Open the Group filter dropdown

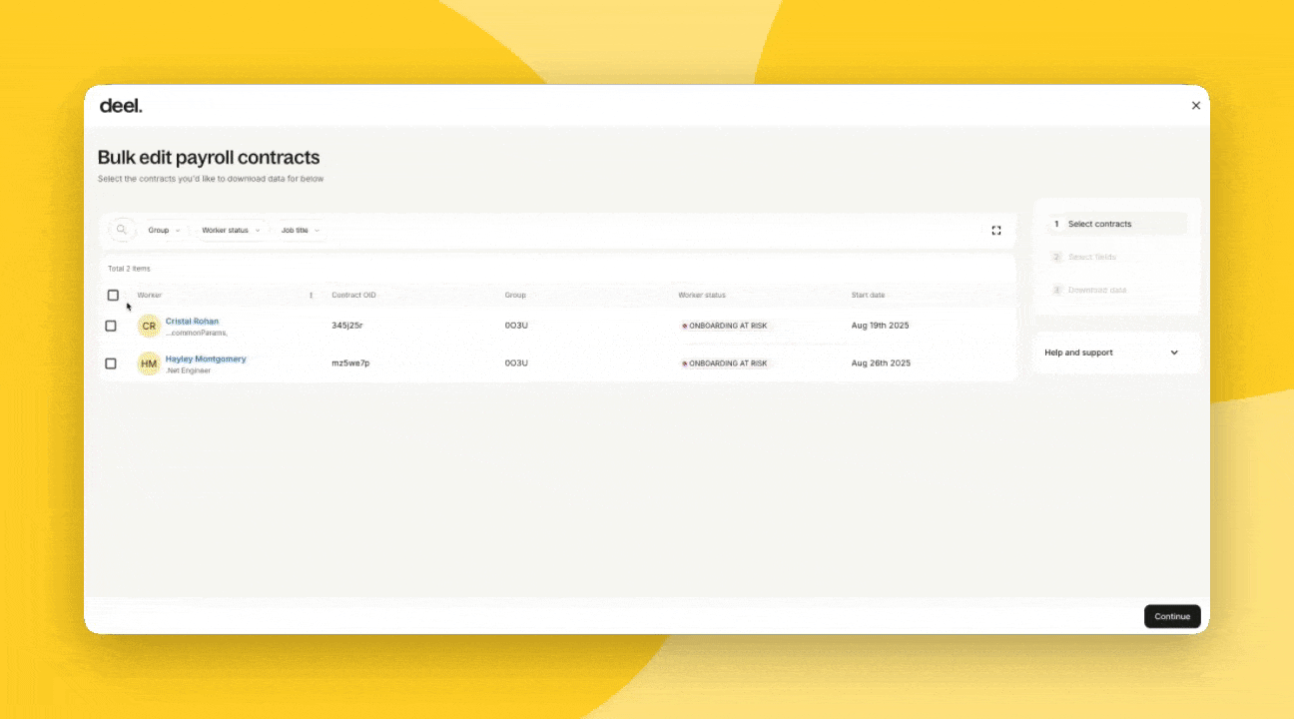[x=164, y=231]
